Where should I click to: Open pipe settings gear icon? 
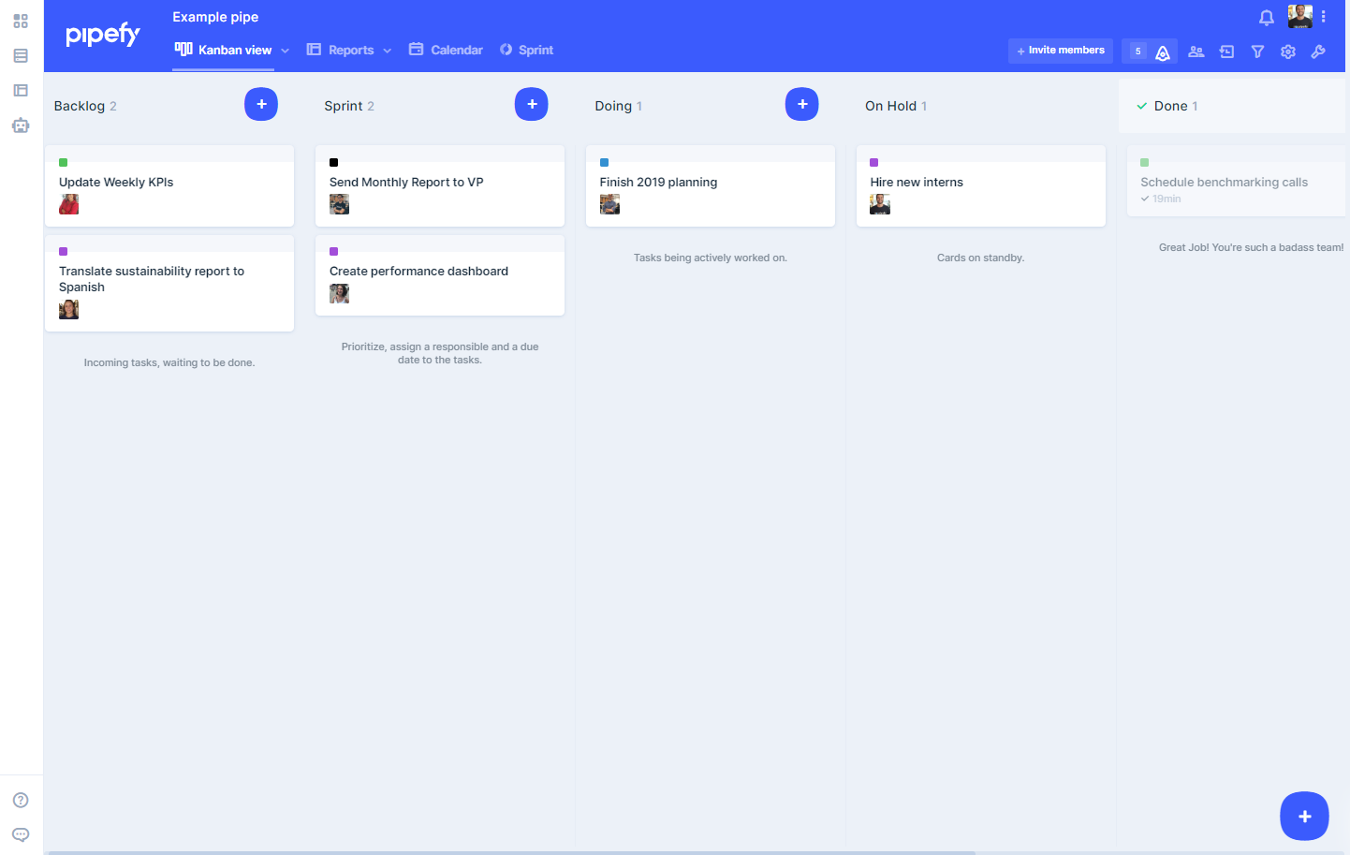[1288, 52]
